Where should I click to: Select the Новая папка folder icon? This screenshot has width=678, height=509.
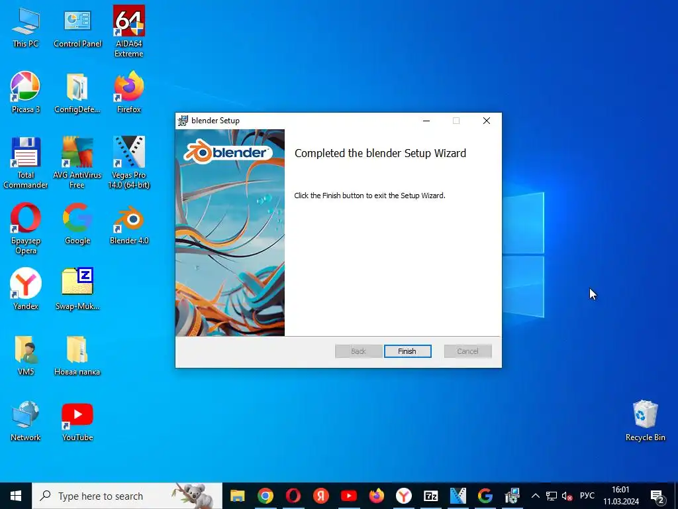pyautogui.click(x=77, y=355)
